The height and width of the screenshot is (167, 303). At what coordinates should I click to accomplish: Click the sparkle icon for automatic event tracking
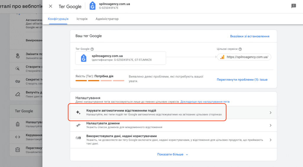click(x=78, y=112)
